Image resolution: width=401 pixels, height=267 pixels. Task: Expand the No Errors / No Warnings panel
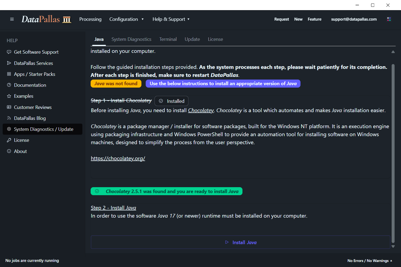(x=370, y=261)
